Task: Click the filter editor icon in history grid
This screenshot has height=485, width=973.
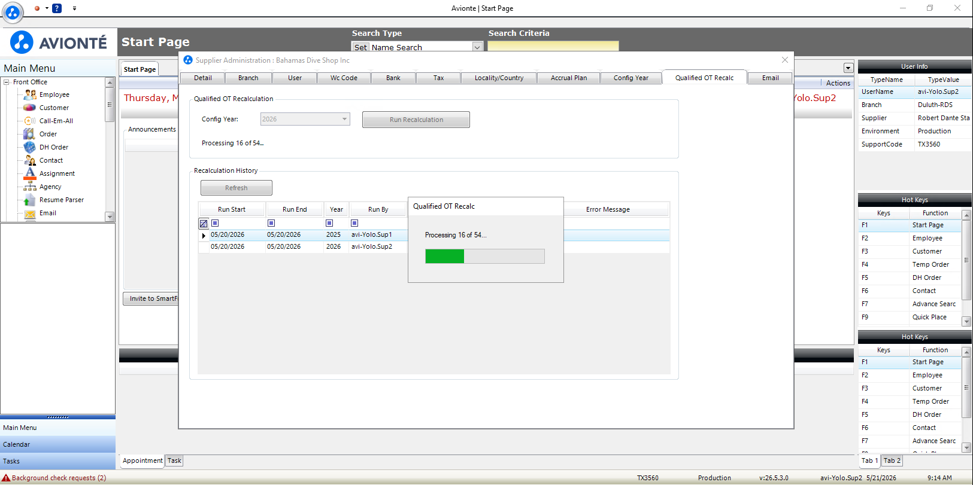Action: (204, 224)
